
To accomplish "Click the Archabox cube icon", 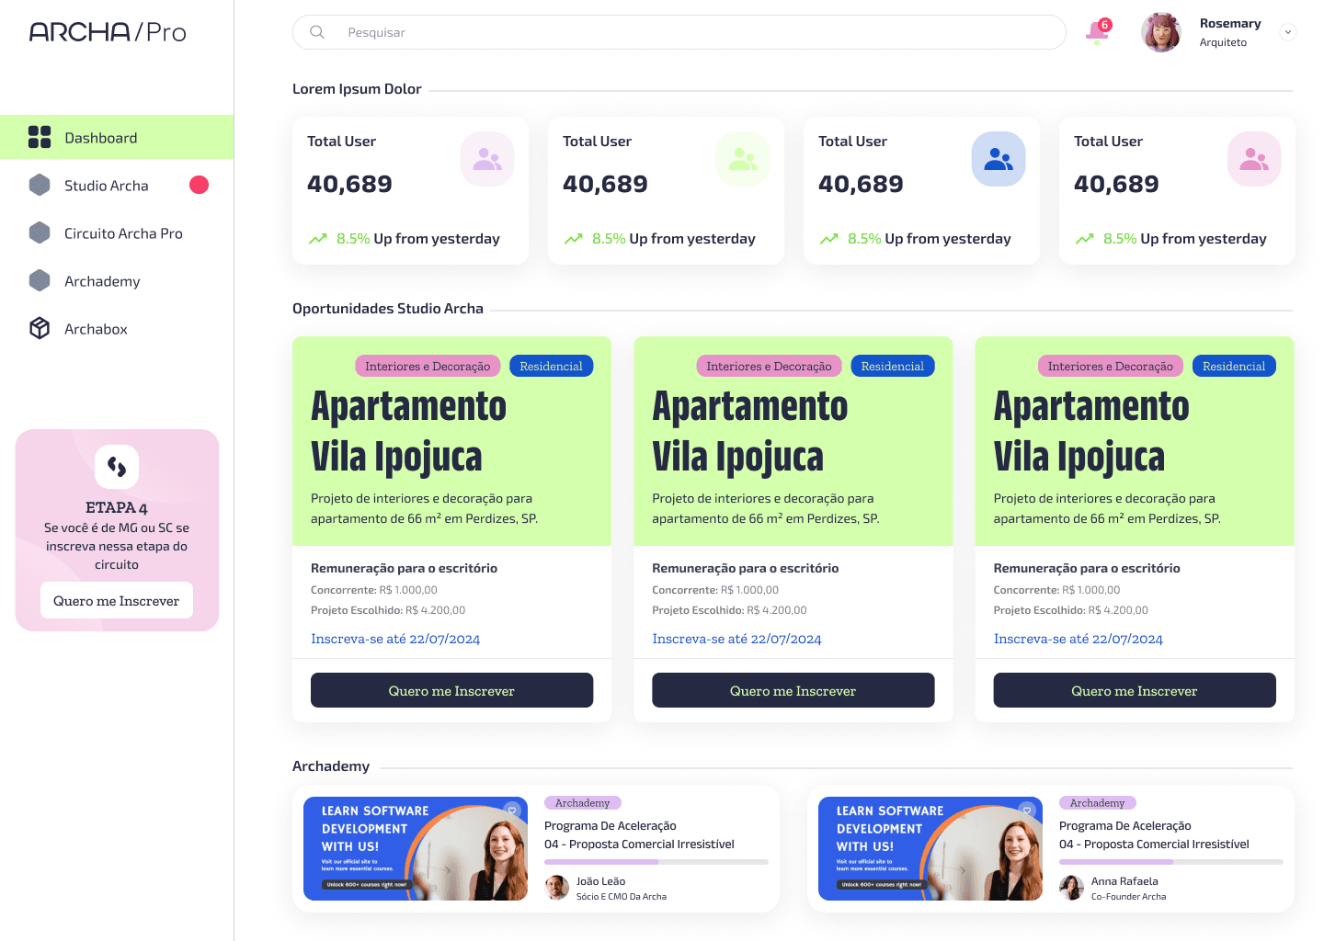I will [40, 328].
